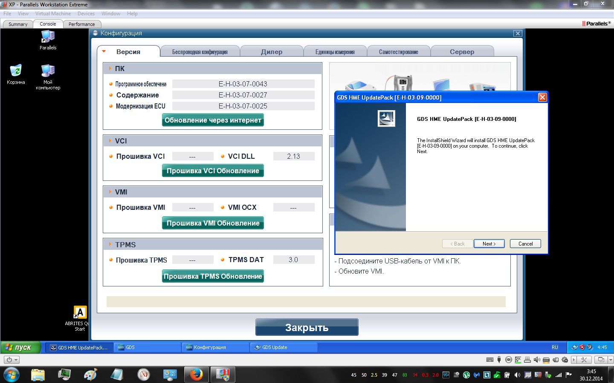The image size is (614, 383).
Task: Open Firefox from the Windows taskbar
Action: coord(196,374)
